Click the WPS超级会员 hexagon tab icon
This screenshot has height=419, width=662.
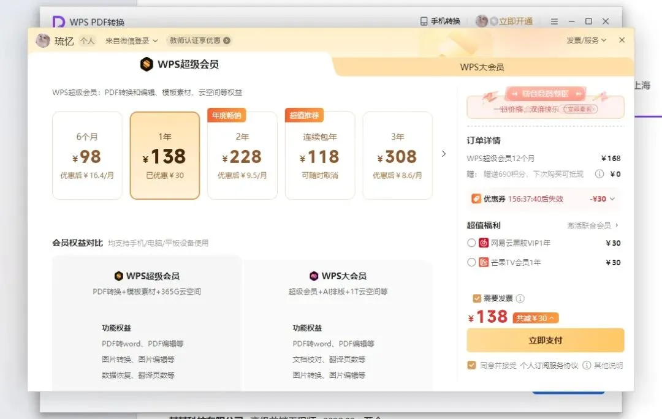click(146, 64)
